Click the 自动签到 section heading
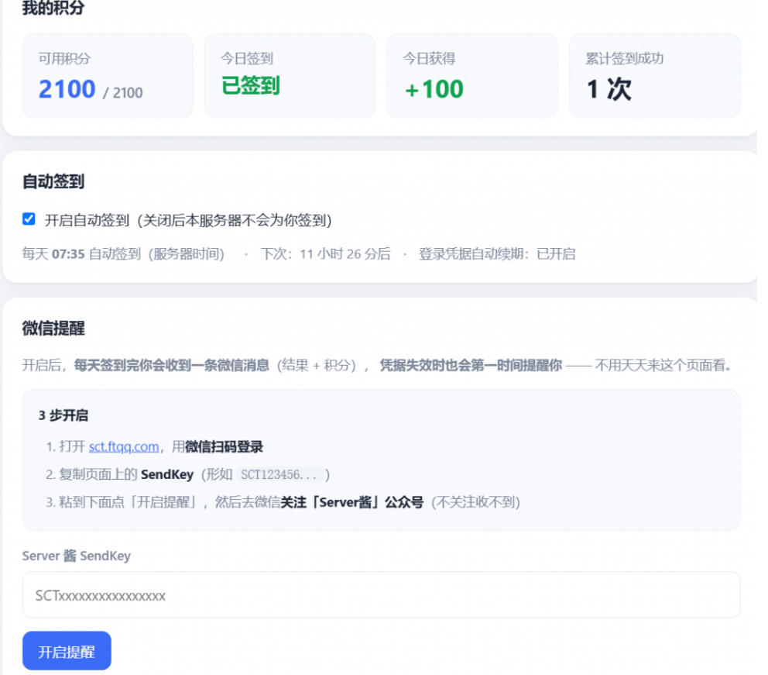The width and height of the screenshot is (768, 675). click(x=53, y=181)
